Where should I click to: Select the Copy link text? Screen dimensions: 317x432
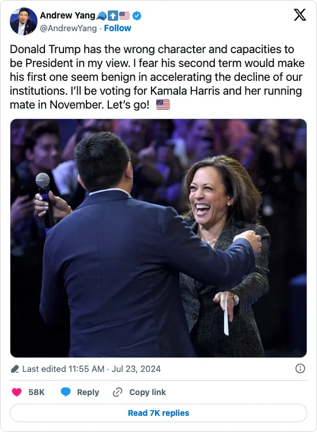[x=148, y=392]
